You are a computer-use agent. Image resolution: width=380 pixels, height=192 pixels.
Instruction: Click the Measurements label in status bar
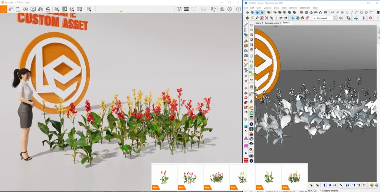click(x=330, y=191)
